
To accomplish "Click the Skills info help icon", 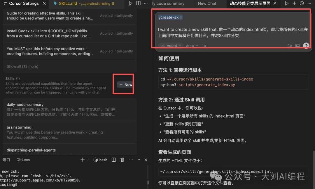I will tap(18, 79).
